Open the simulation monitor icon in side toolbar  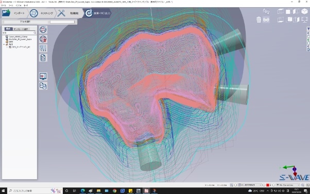click(43, 76)
